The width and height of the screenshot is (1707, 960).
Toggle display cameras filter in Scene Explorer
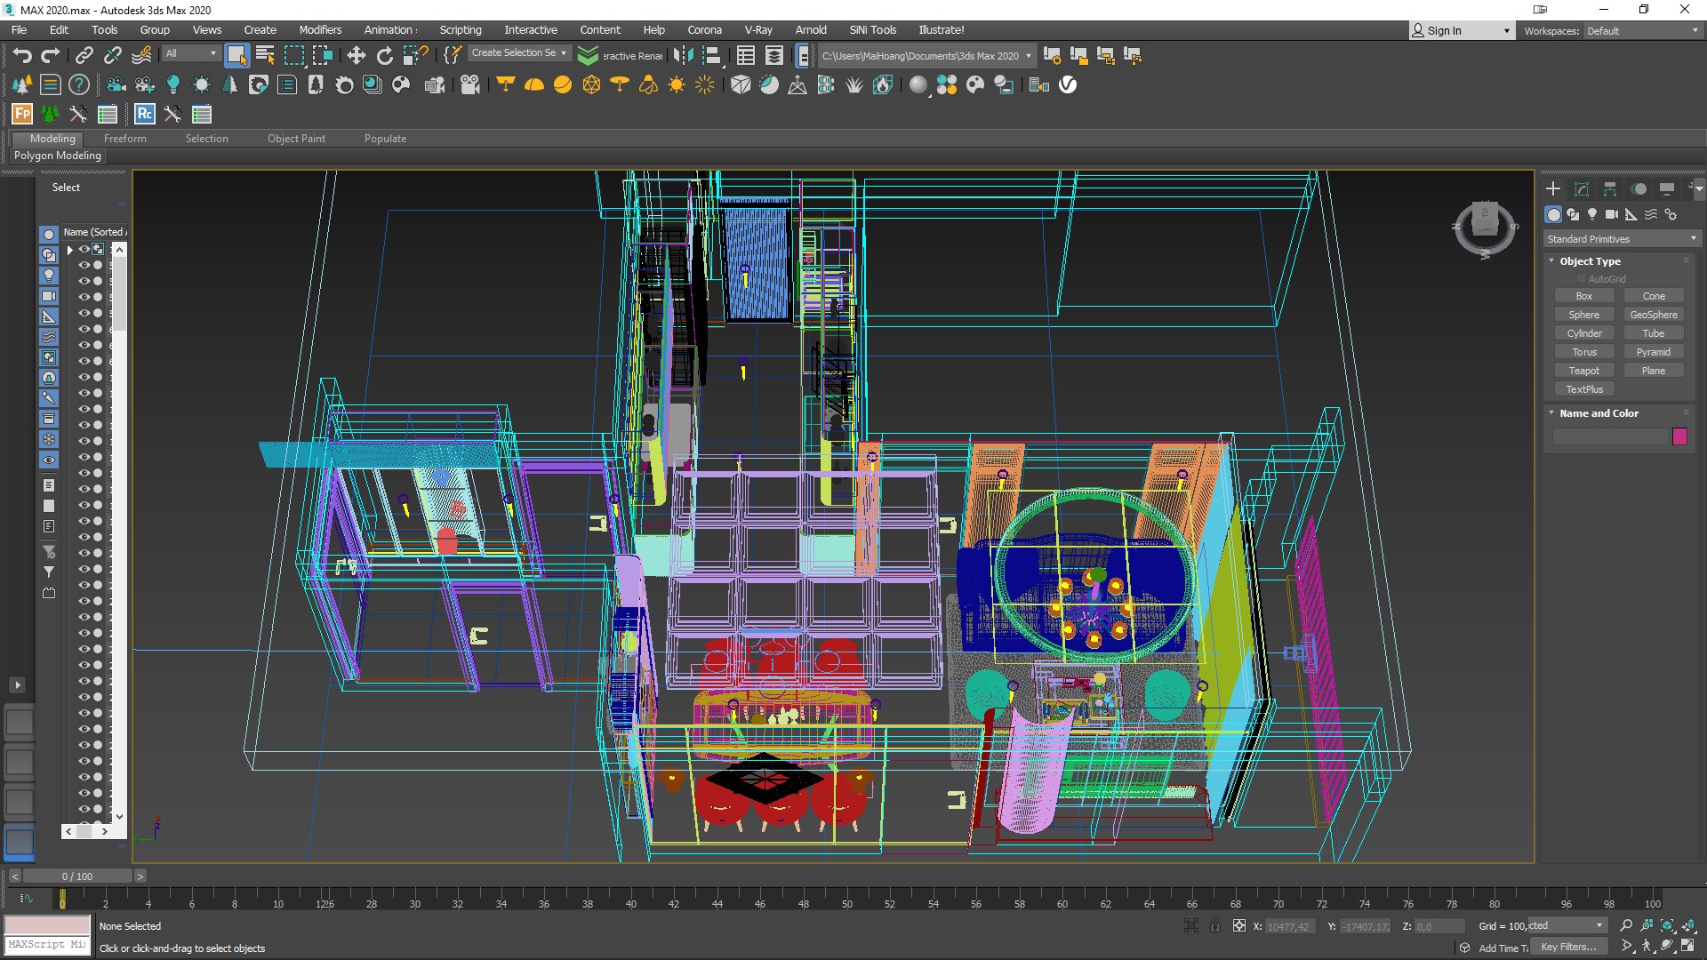pyautogui.click(x=49, y=296)
